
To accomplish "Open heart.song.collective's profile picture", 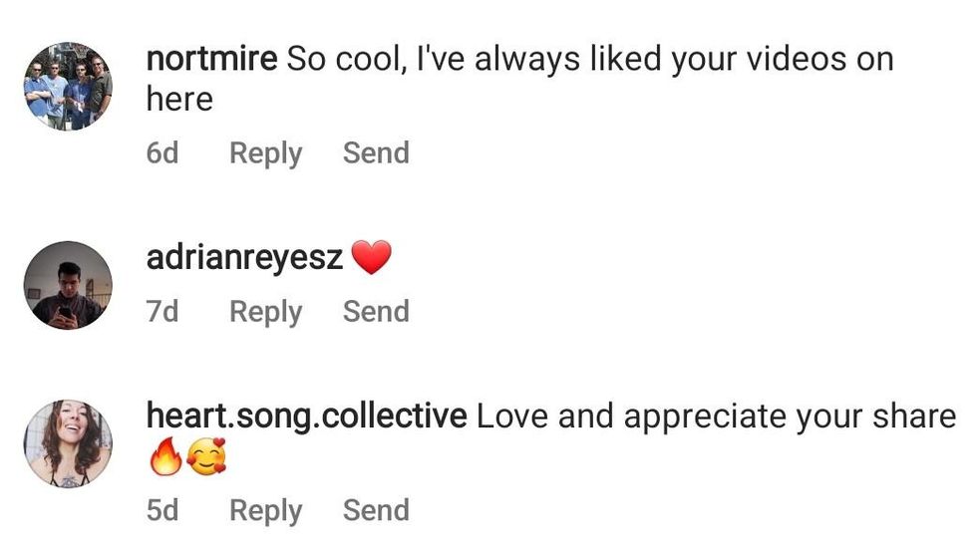I will (68, 443).
